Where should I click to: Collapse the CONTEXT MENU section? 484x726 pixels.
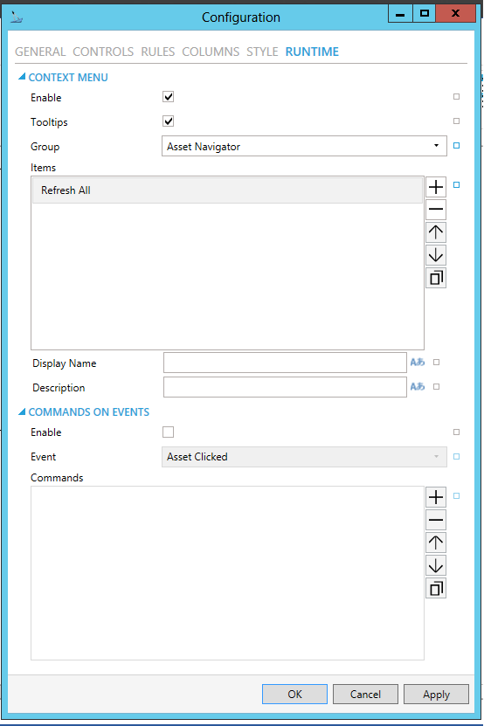pos(22,77)
